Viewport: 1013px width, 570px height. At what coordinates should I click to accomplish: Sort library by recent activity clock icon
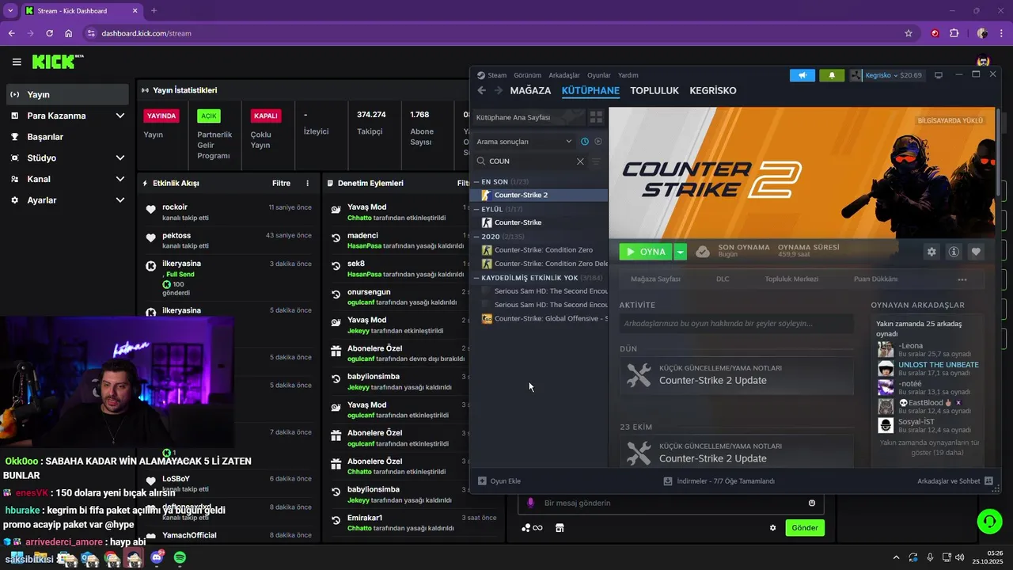pyautogui.click(x=585, y=142)
